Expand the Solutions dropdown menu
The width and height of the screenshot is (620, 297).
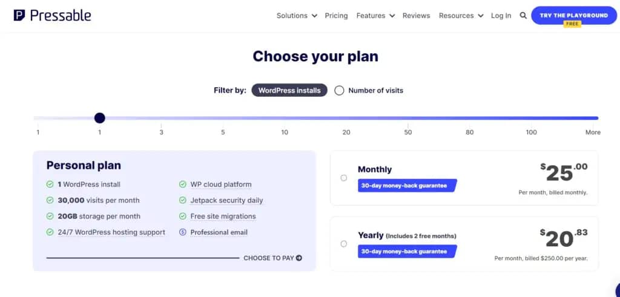(x=297, y=16)
